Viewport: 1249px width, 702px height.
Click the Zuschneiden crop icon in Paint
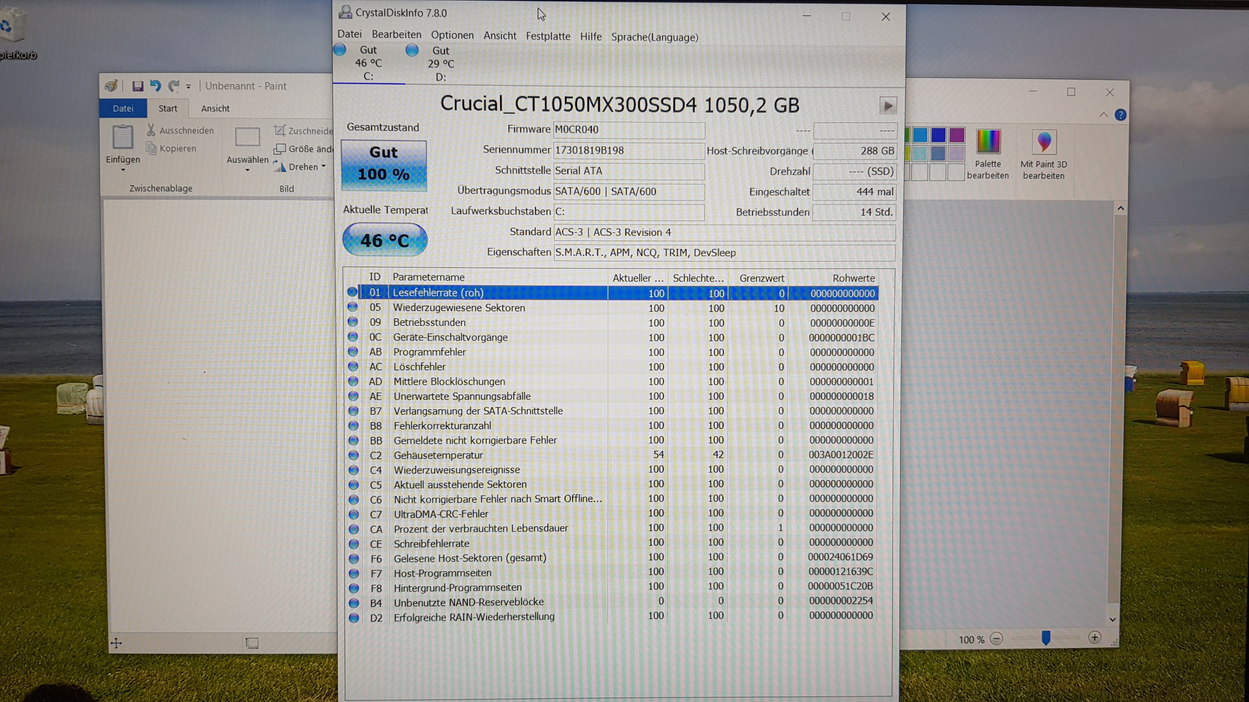pyautogui.click(x=279, y=130)
